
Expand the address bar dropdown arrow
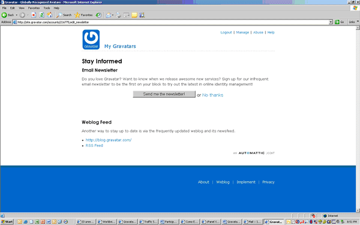331,22
